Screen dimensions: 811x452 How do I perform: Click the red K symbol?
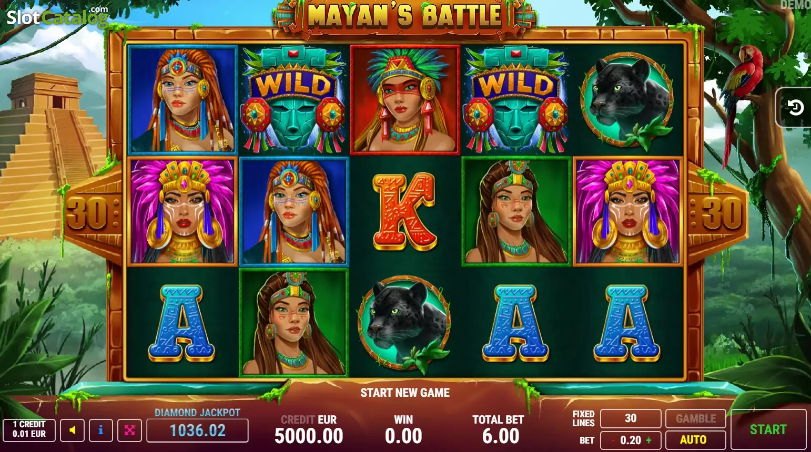point(404,211)
